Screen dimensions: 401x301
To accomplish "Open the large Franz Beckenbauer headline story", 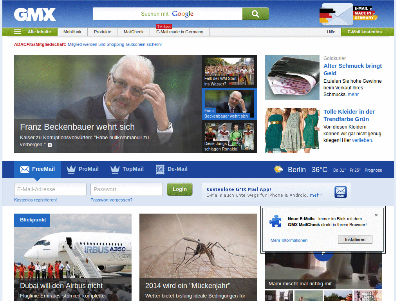I will click(x=77, y=127).
